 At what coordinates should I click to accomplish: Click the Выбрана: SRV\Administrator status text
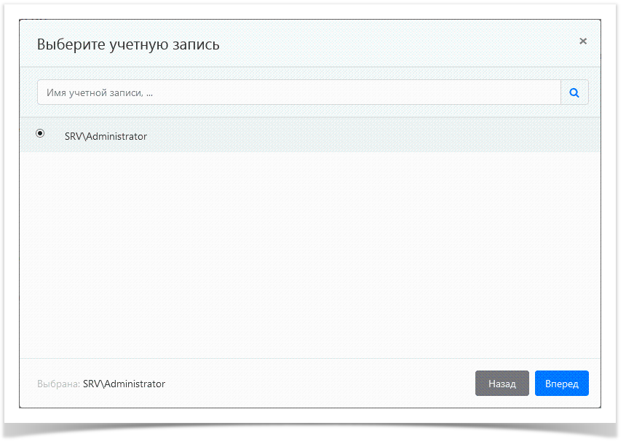[100, 384]
